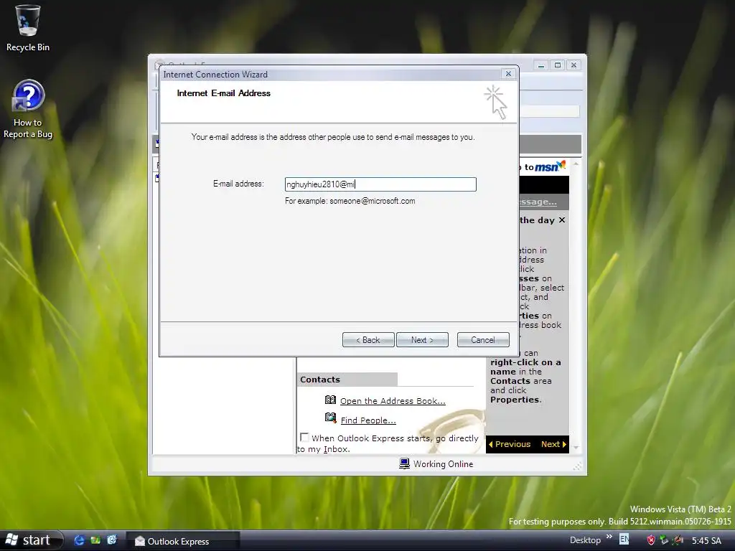Viewport: 735px width, 551px height.
Task: Click the 5:45 SA system clock
Action: point(706,541)
